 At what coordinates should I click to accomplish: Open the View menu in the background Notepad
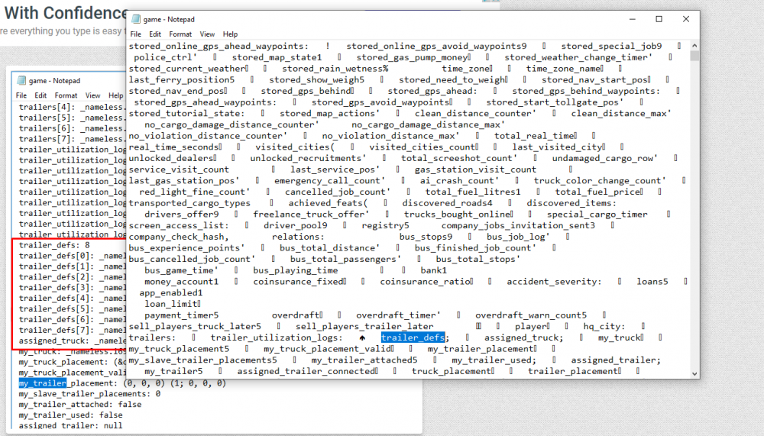point(92,95)
